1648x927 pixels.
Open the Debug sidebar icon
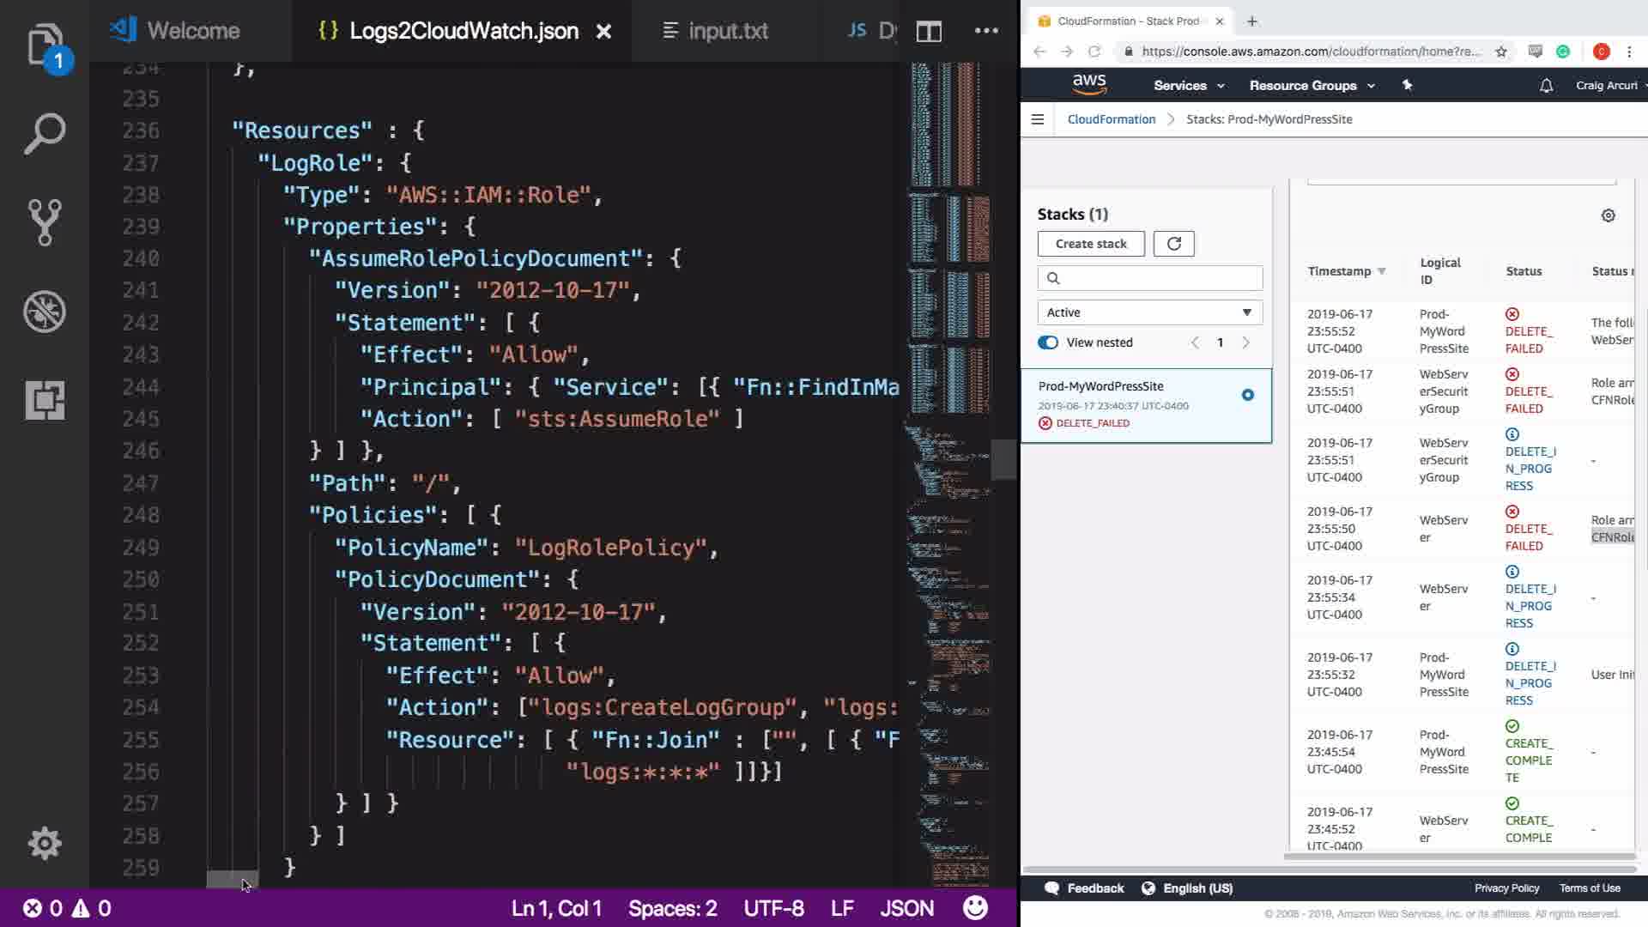(x=45, y=312)
